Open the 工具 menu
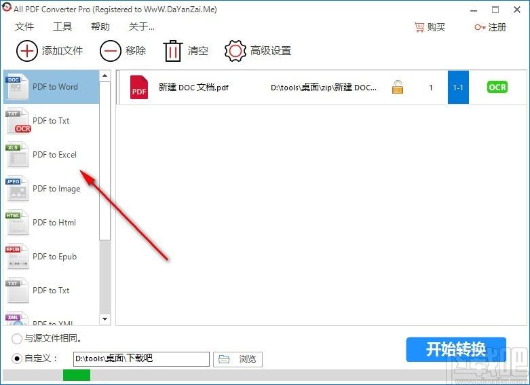Viewport: 530px width, 385px height. 62,26
